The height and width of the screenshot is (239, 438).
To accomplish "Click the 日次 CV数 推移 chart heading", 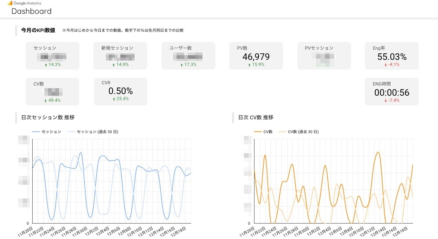I will click(256, 117).
